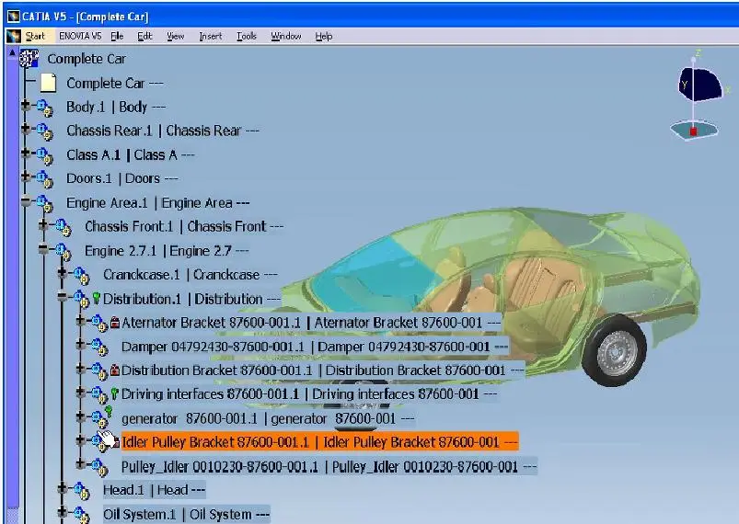This screenshot has height=524, width=739.
Task: Click the Complete Car root product icon
Action: click(x=29, y=59)
